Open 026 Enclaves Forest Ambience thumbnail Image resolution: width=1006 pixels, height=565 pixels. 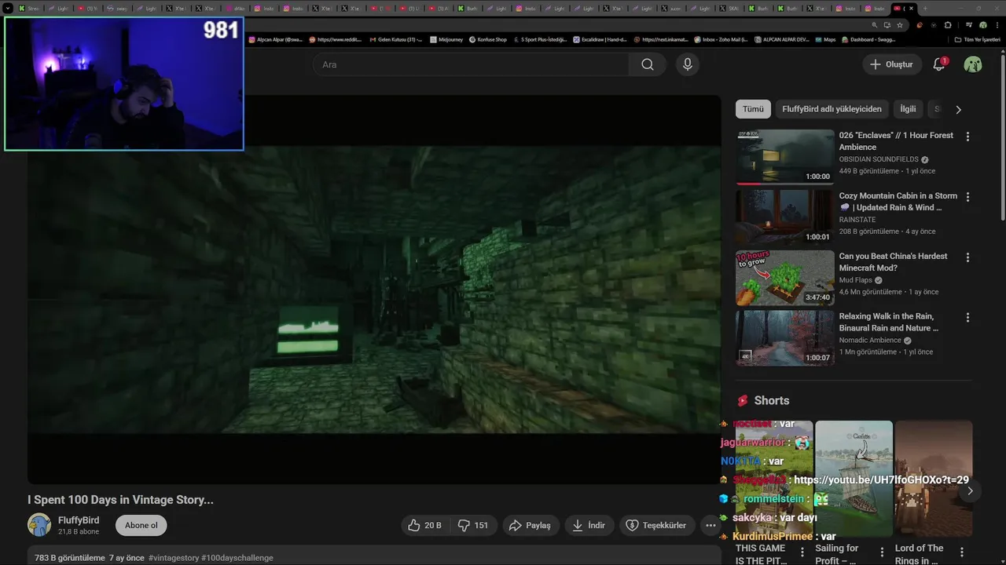[x=785, y=157]
